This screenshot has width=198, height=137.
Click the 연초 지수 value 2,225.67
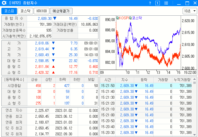[x=42, y=110]
